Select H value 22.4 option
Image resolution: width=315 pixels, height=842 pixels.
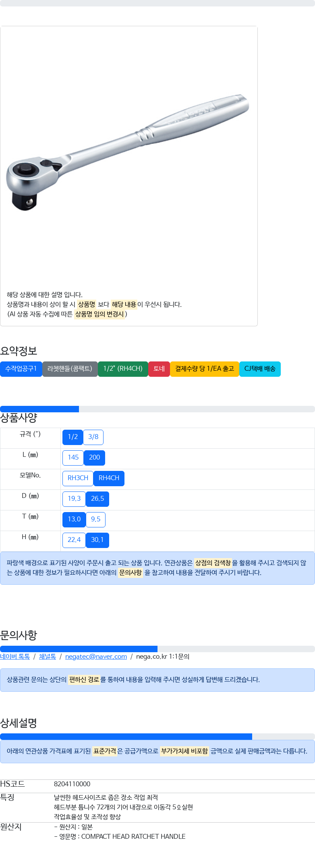pos(74,540)
